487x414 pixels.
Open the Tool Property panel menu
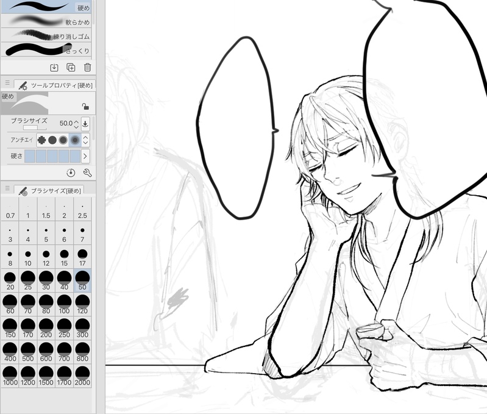click(7, 83)
